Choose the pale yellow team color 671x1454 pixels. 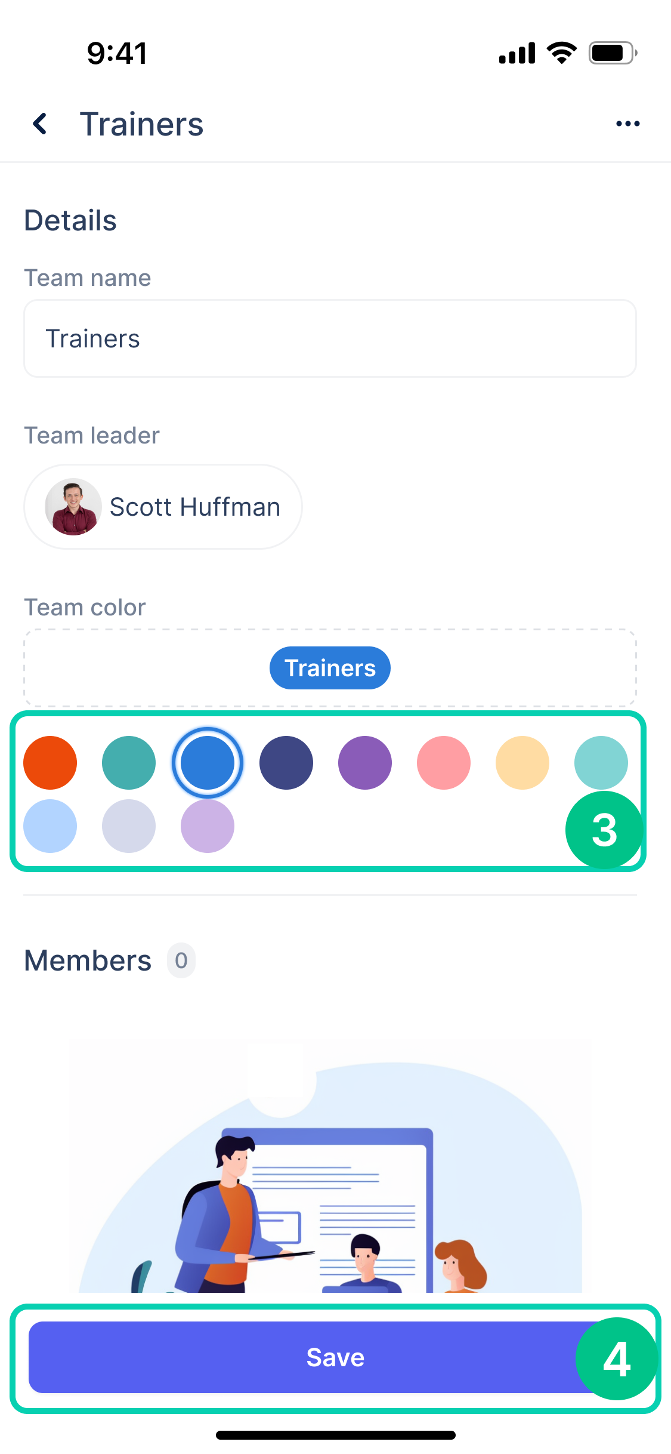(x=522, y=762)
